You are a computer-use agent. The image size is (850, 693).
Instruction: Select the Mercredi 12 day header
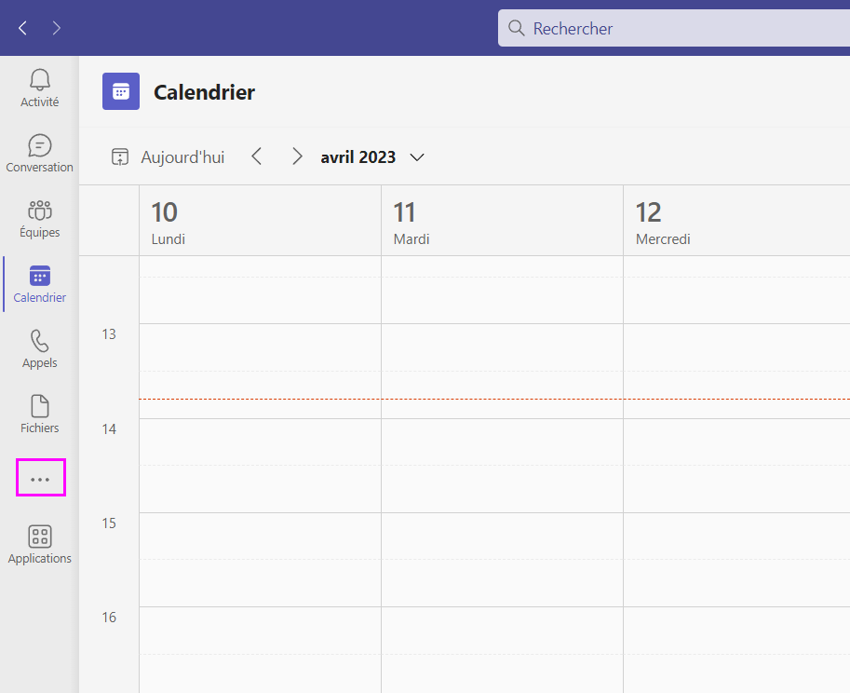click(x=736, y=221)
